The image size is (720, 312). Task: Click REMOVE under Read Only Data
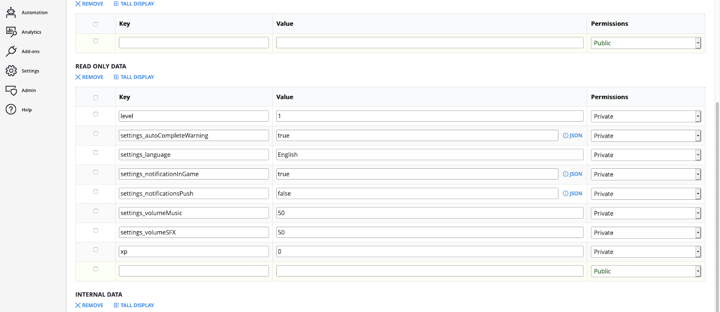(90, 77)
